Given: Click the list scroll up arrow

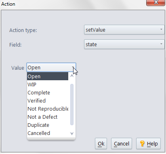Looking at the screenshot, I should click(72, 76).
